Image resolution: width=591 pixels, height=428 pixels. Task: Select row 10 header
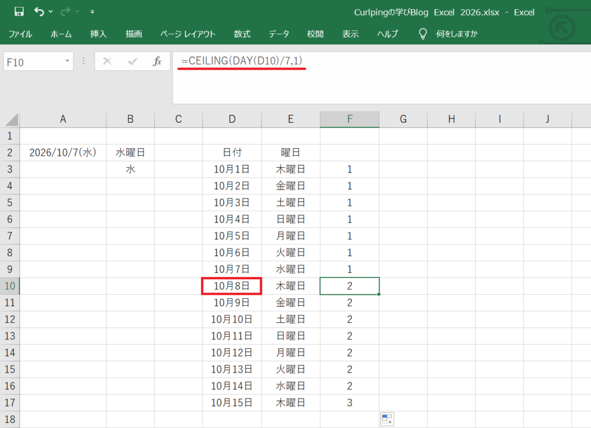coord(10,286)
